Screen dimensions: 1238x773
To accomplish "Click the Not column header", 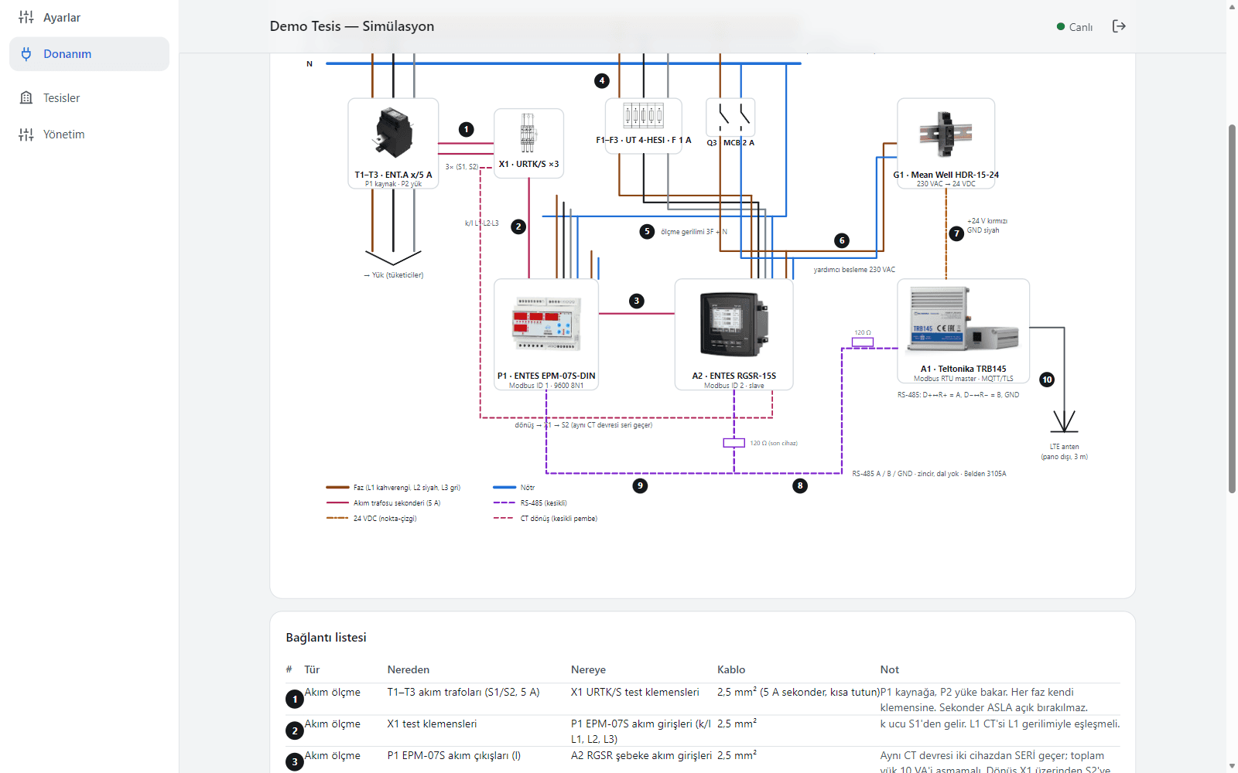I will [x=890, y=669].
